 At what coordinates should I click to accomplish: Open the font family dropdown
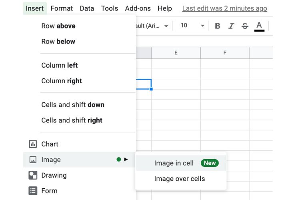[x=152, y=26]
